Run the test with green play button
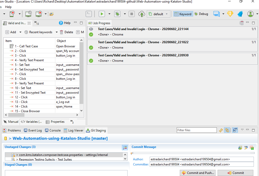The image size is (259, 176). click(x=102, y=14)
